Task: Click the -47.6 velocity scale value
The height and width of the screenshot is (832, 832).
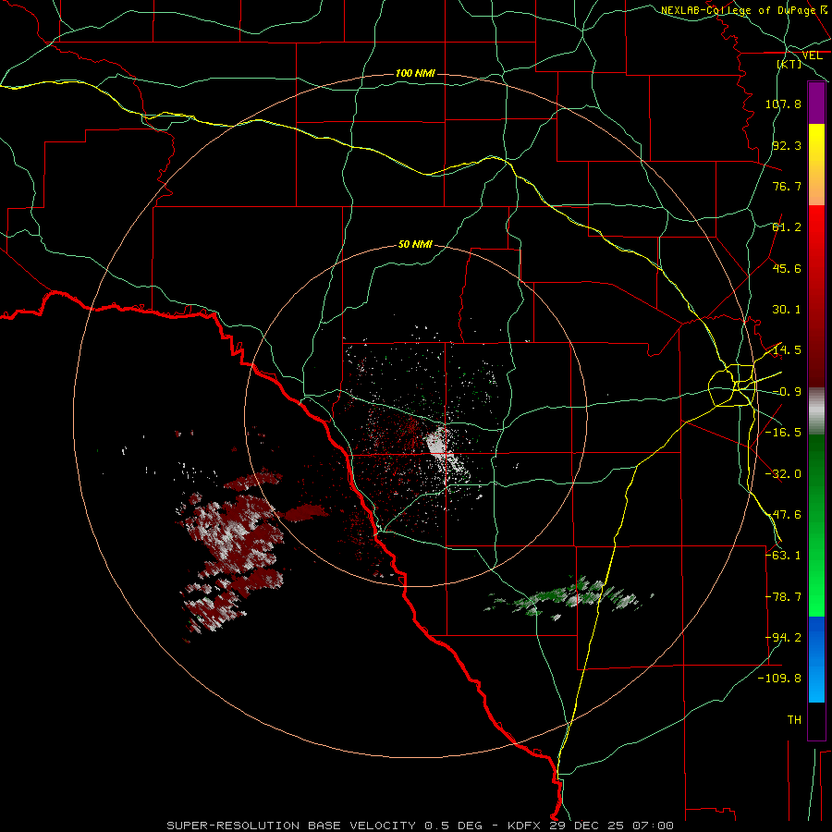Action: [x=783, y=515]
